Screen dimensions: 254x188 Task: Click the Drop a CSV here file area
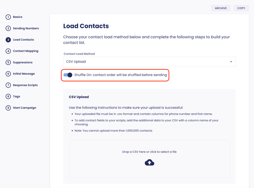pyautogui.click(x=149, y=159)
